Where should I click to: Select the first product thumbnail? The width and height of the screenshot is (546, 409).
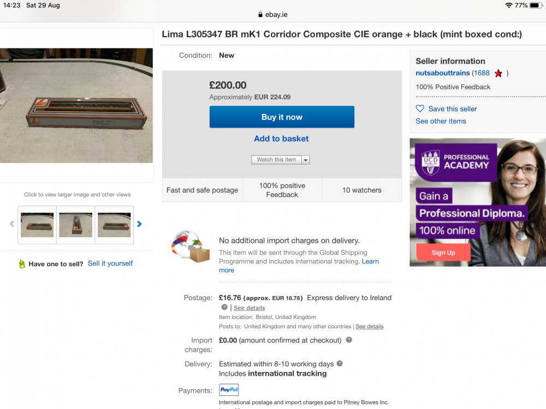[37, 224]
